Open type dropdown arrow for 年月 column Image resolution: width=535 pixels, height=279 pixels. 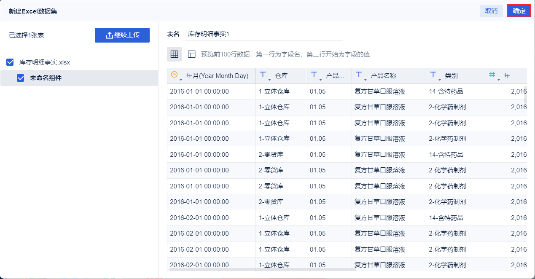click(x=181, y=79)
